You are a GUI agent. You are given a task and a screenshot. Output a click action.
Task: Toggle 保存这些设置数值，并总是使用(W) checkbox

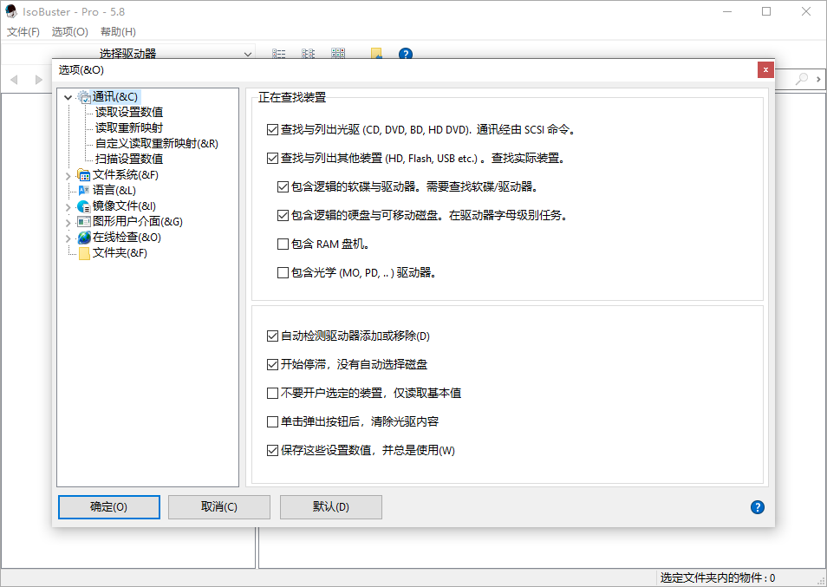tap(272, 450)
